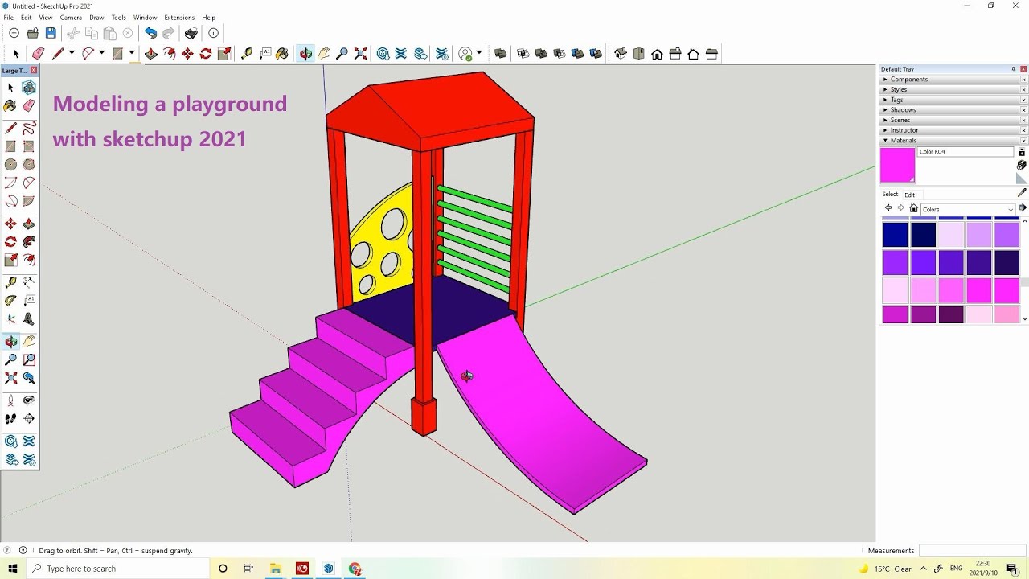Screen dimensions: 1029x579
Task: Pick the Sample Paint eyedropper in Materials
Action: (x=1022, y=193)
